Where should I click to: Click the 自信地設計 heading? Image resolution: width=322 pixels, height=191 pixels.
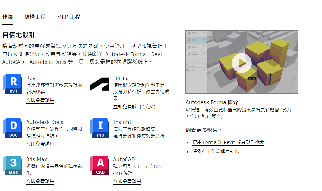pyautogui.click(x=19, y=35)
